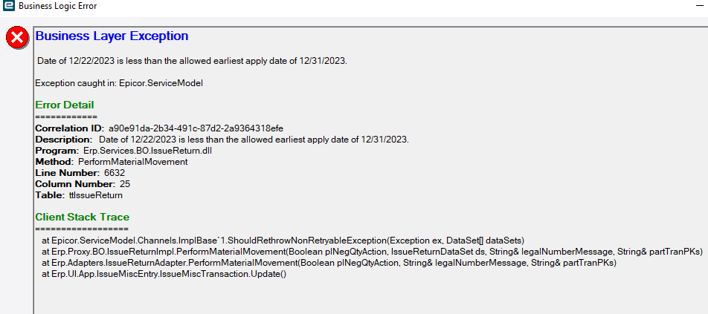Click the red error X icon
The width and height of the screenshot is (708, 314).
[x=17, y=38]
